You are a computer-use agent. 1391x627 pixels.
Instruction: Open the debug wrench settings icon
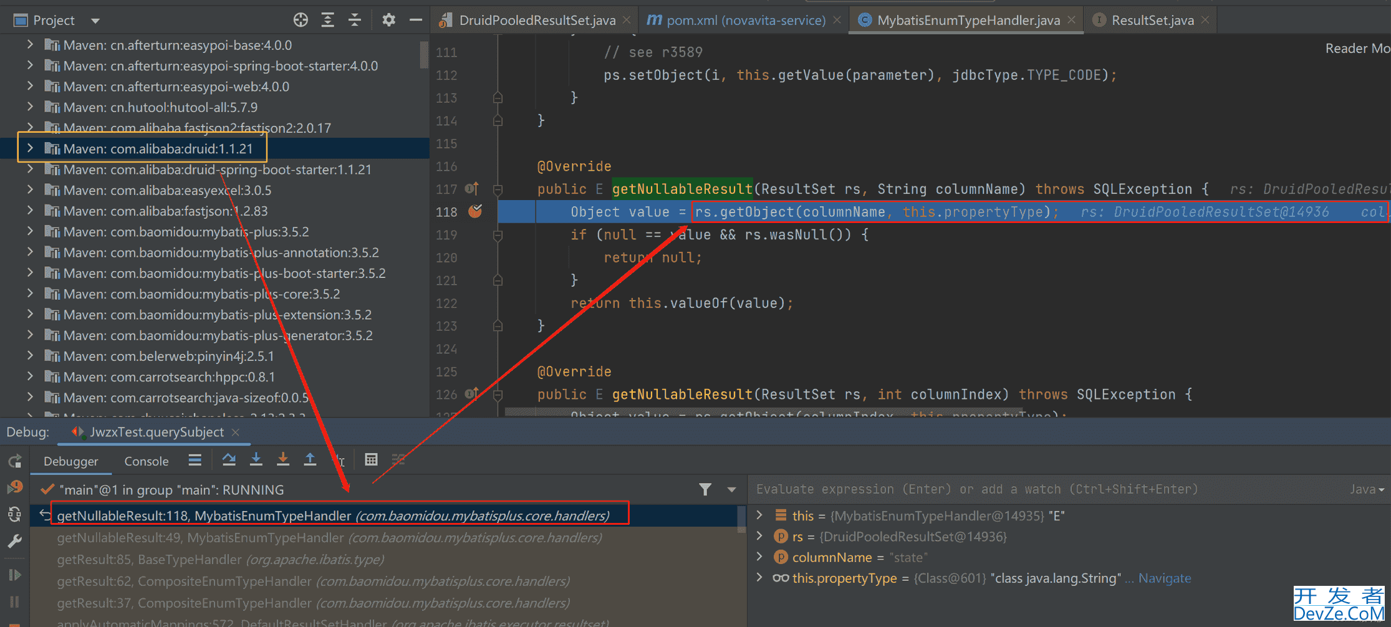click(15, 540)
